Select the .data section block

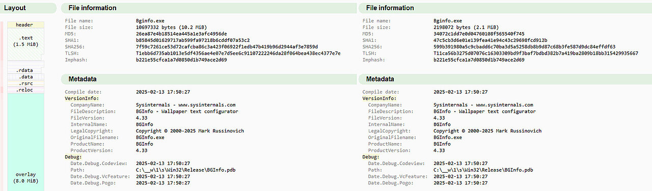tap(25, 77)
